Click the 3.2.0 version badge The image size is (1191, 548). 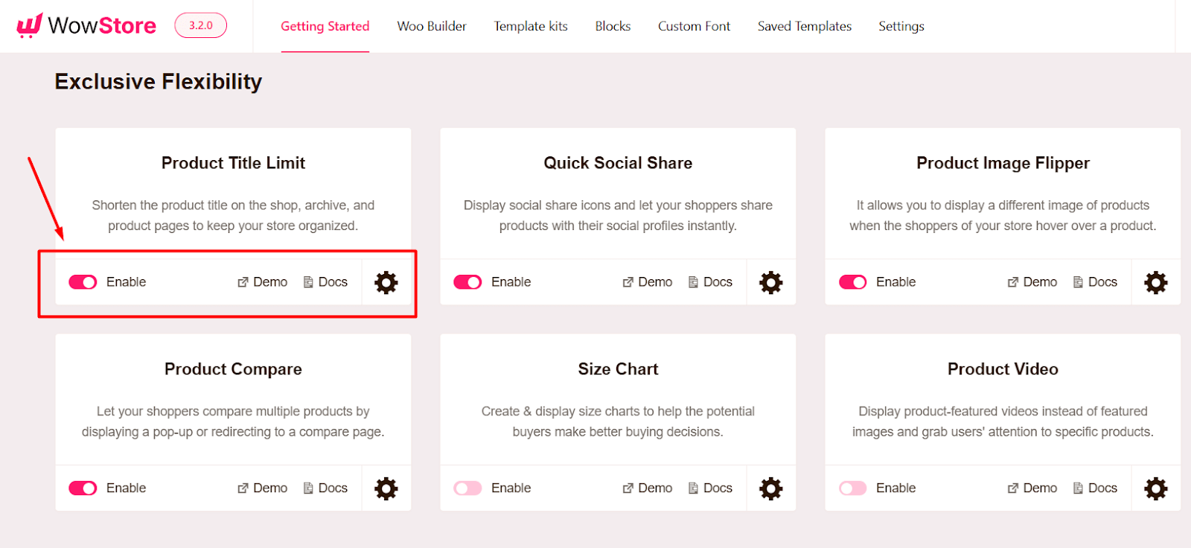pos(199,25)
